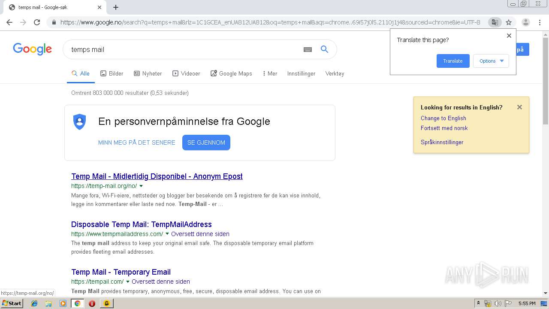Click the browser forward arrow
This screenshot has width=549, height=309.
point(23,22)
